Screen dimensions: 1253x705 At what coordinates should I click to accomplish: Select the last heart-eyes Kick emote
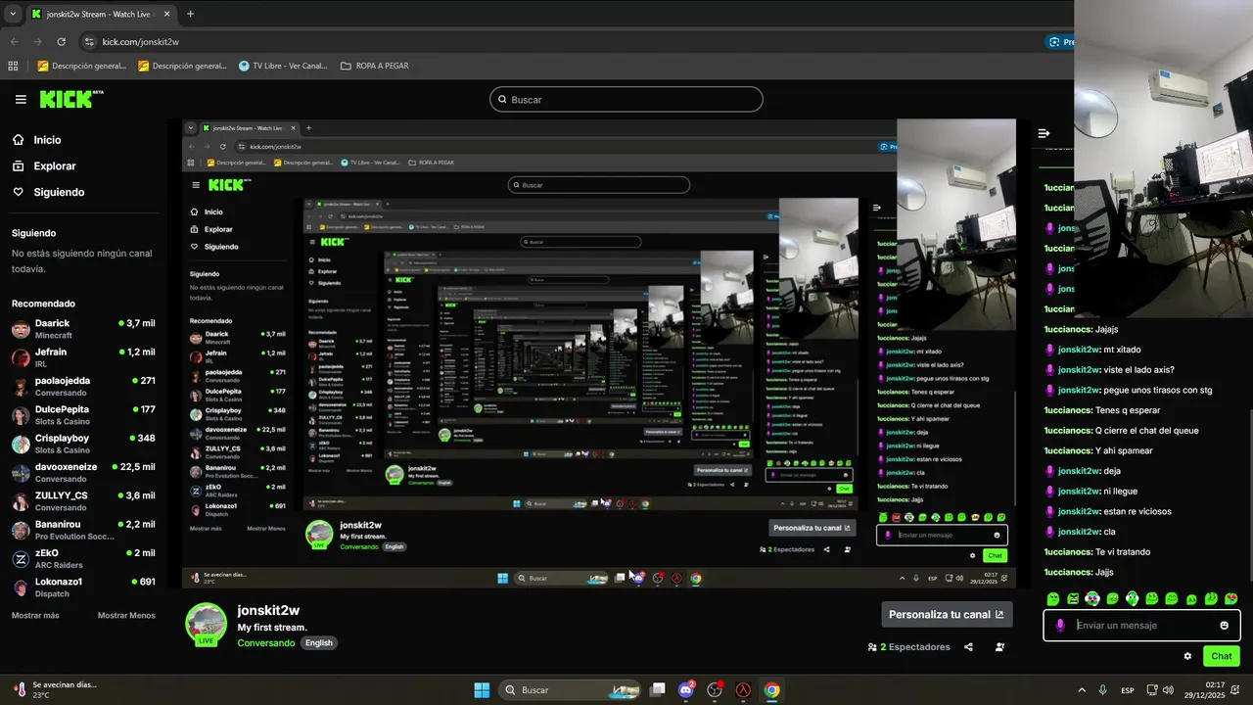point(1230,599)
